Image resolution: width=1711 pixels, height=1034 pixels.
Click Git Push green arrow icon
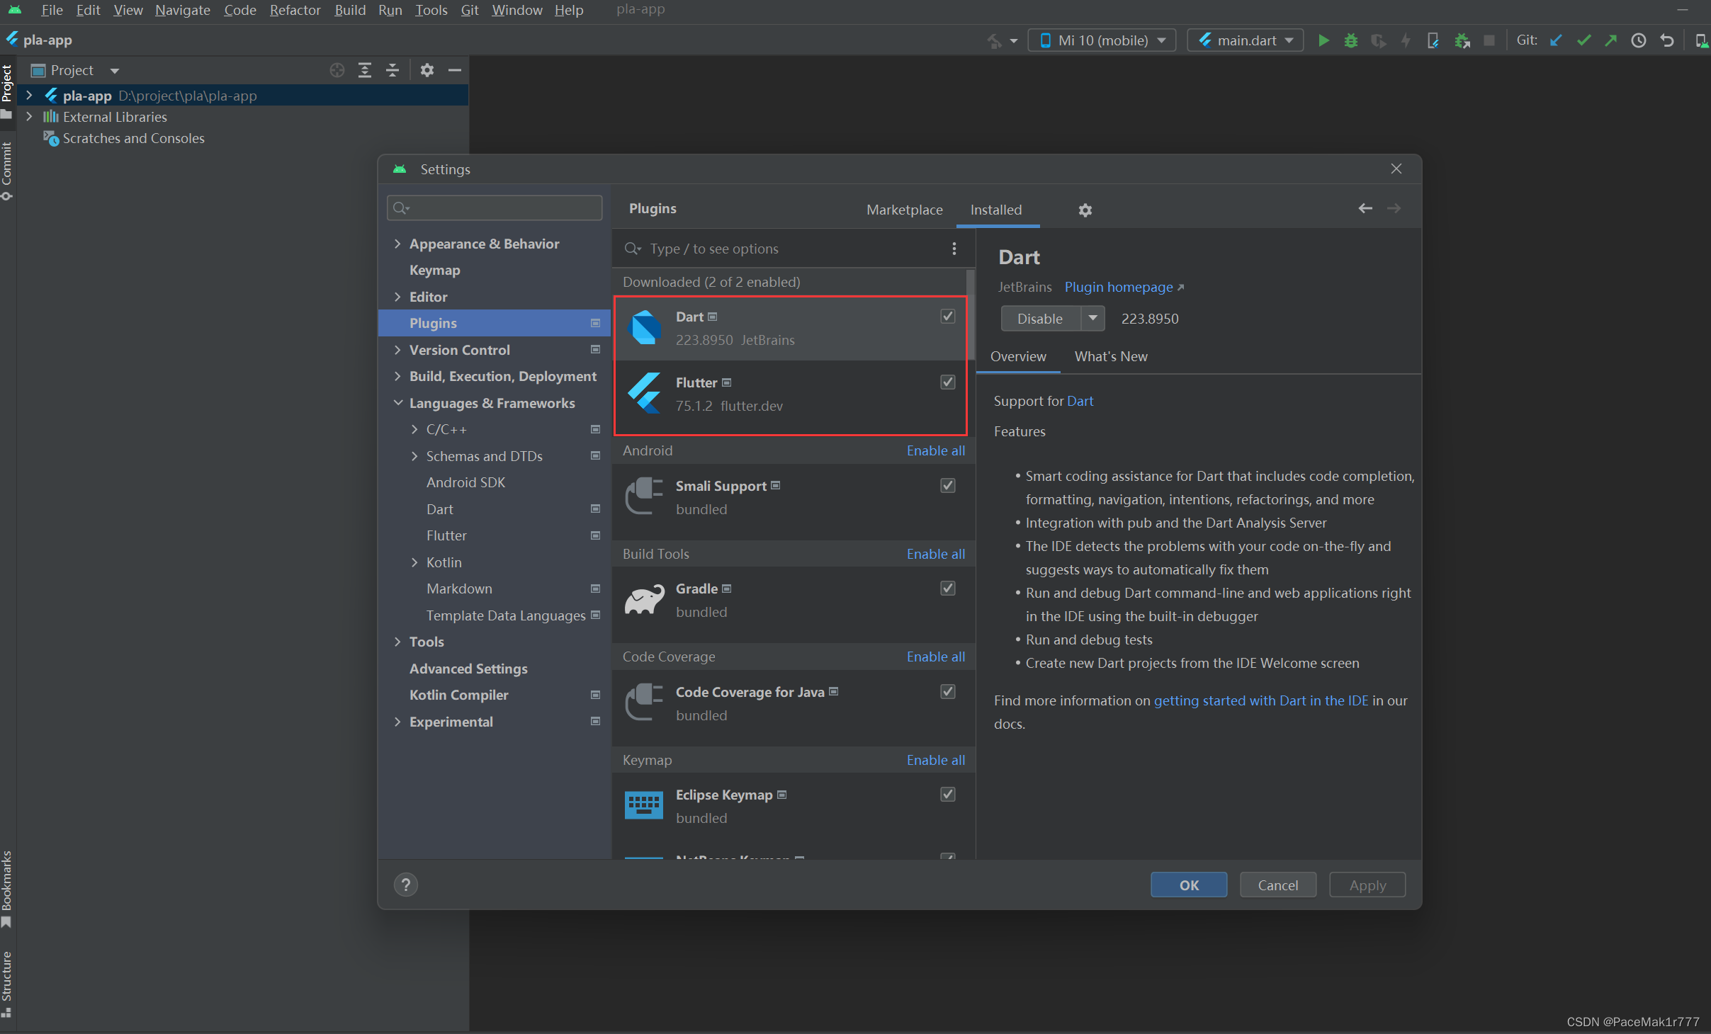(1611, 40)
